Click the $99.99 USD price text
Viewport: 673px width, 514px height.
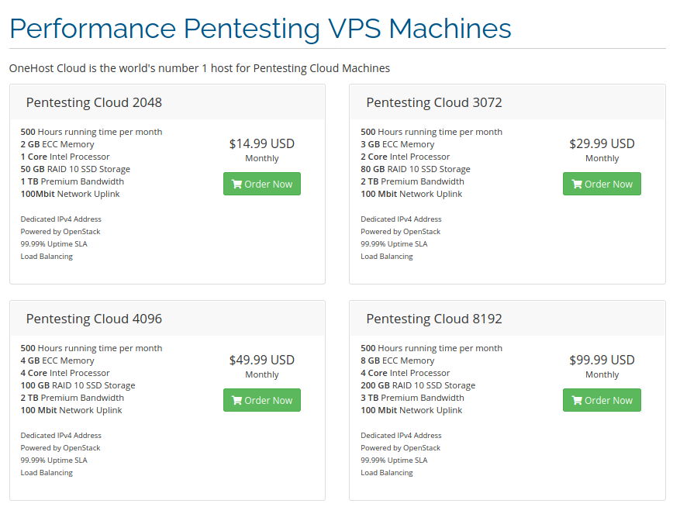tap(602, 360)
